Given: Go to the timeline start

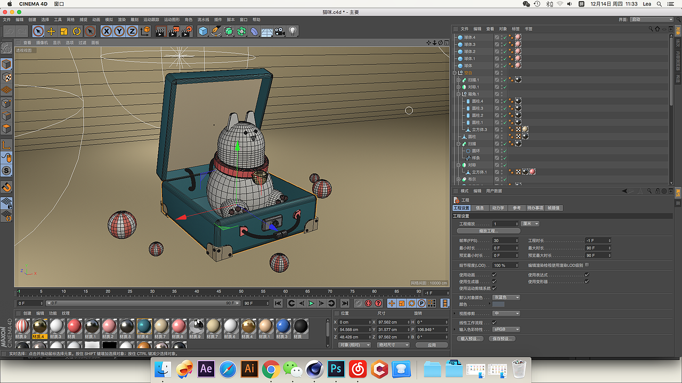Looking at the screenshot, I should click(x=278, y=303).
